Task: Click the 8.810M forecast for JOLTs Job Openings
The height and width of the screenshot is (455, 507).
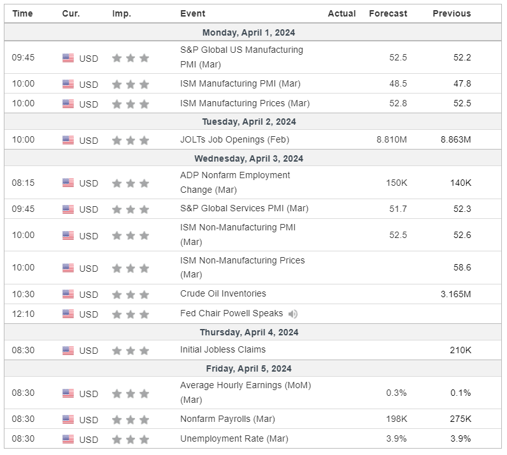Action: [392, 139]
